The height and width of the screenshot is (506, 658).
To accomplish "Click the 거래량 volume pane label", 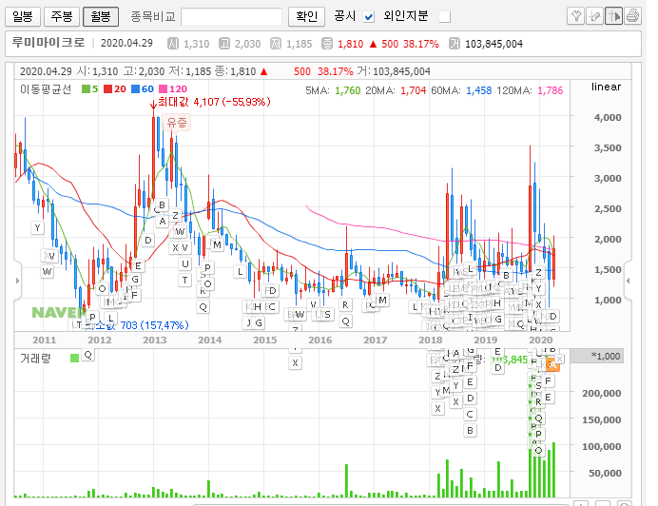I will 36,359.
